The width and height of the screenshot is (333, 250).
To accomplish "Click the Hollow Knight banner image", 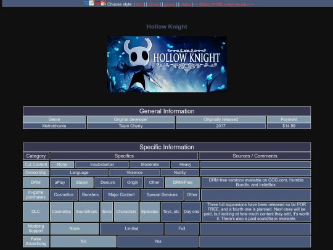I will [167, 64].
